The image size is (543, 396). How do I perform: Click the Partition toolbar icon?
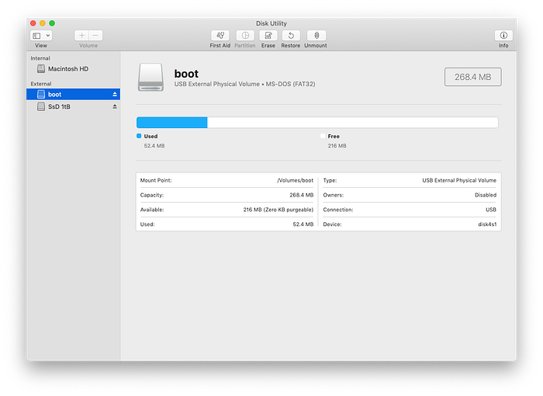pos(245,36)
